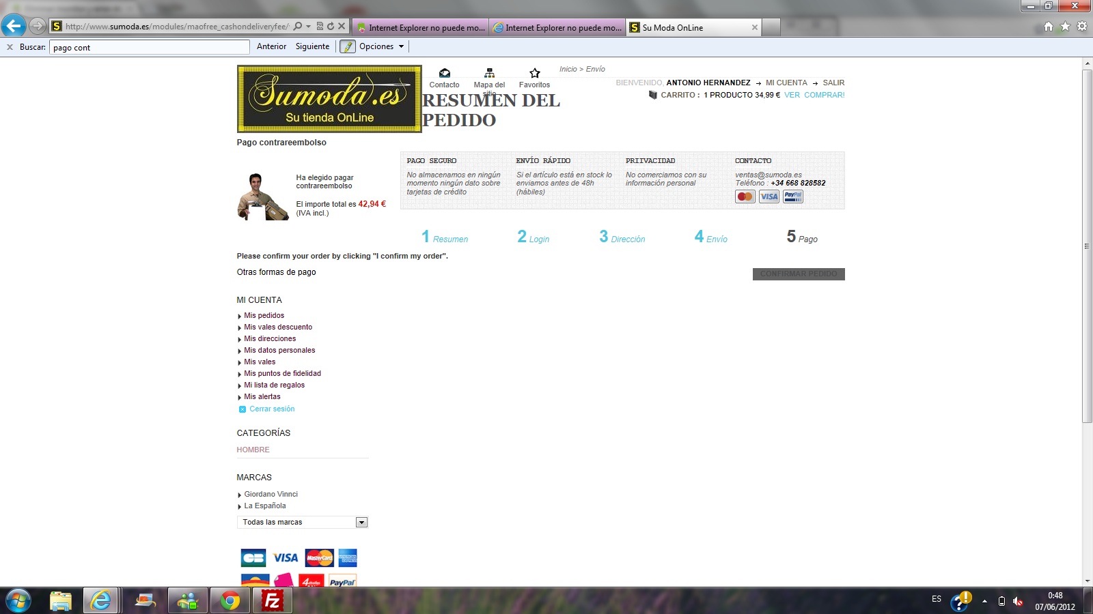1093x614 pixels.
Task: Open the Mapa del sitio icon
Action: click(x=489, y=73)
